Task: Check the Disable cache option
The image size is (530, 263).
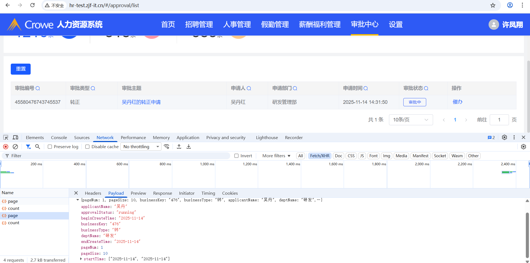Action: (88, 147)
